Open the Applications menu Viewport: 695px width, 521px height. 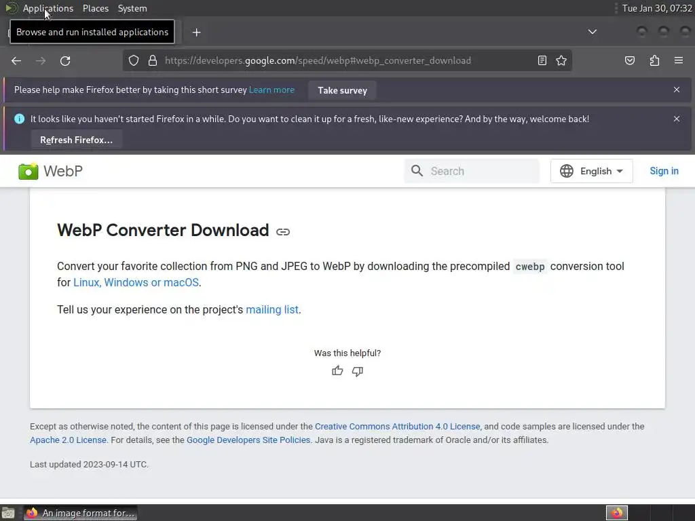[x=48, y=8]
